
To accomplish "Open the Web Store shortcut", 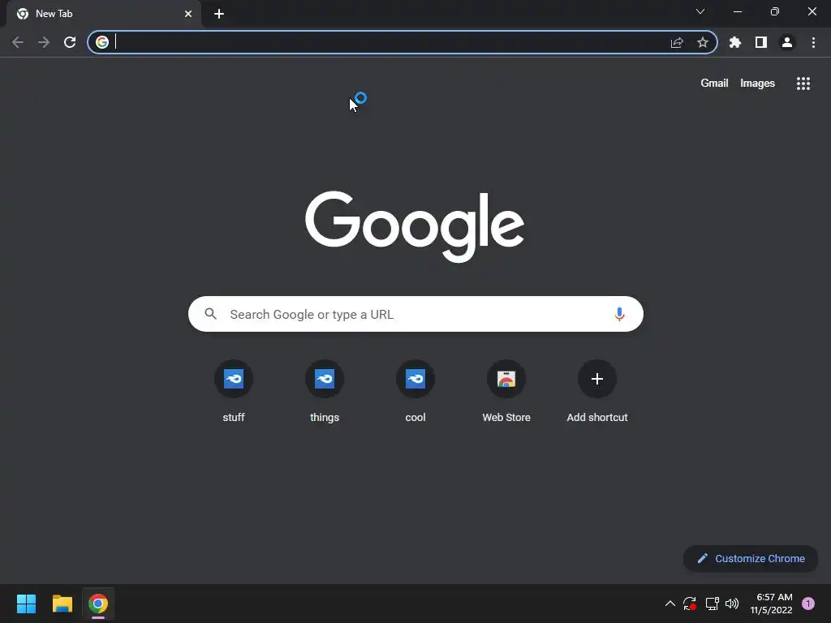I will tap(506, 391).
